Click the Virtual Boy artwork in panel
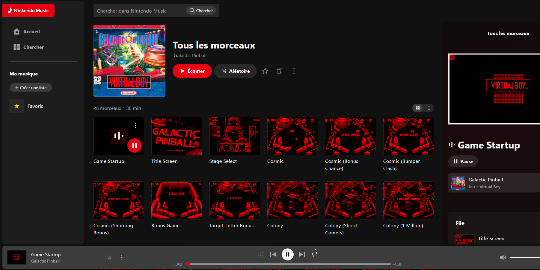The image size is (540, 270). tap(494, 89)
